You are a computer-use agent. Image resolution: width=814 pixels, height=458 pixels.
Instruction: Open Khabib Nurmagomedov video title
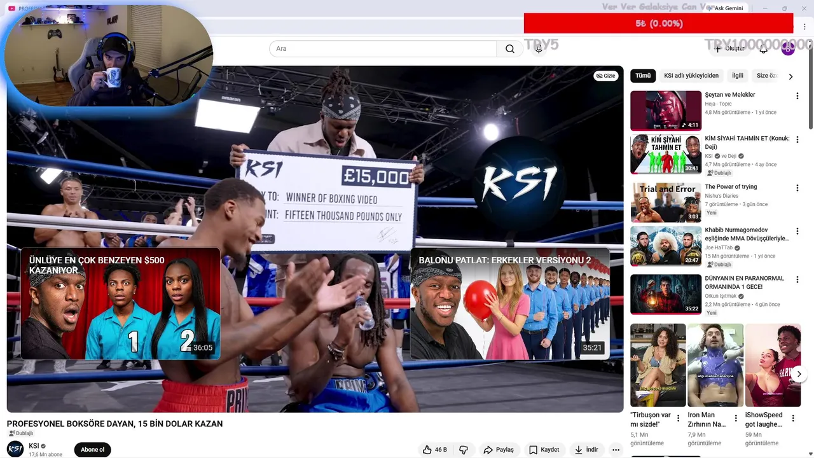[x=747, y=234]
